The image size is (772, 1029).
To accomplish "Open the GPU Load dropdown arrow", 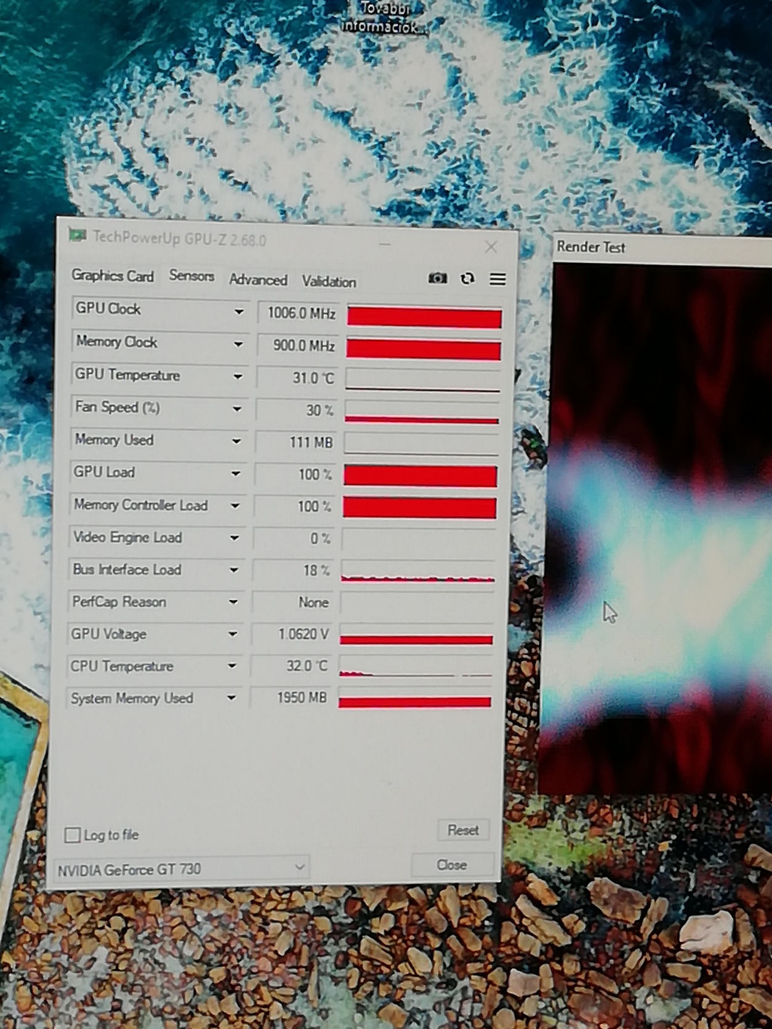I will (x=235, y=473).
